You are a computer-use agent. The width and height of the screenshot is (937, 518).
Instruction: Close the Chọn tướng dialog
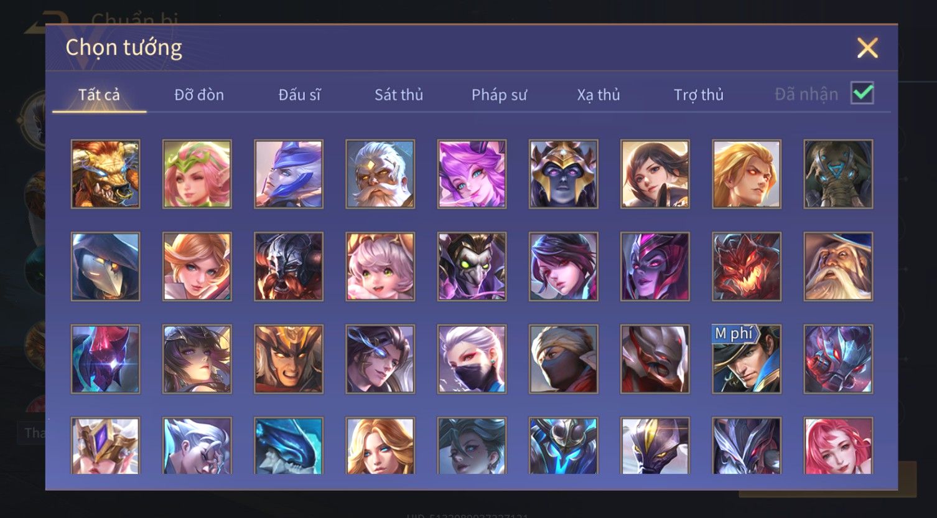867,48
